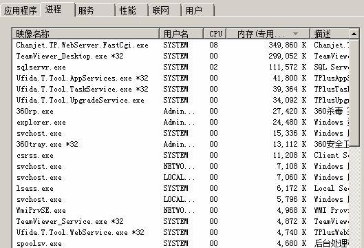Open the 服务 tab
Viewport: 364px width, 248px height.
[x=95, y=10]
